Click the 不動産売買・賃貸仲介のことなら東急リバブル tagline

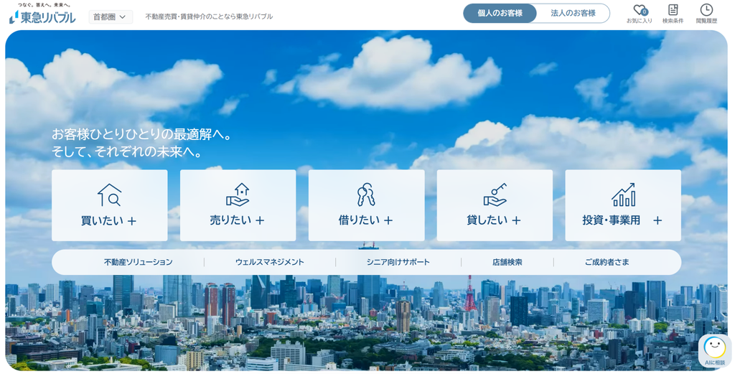tap(209, 17)
